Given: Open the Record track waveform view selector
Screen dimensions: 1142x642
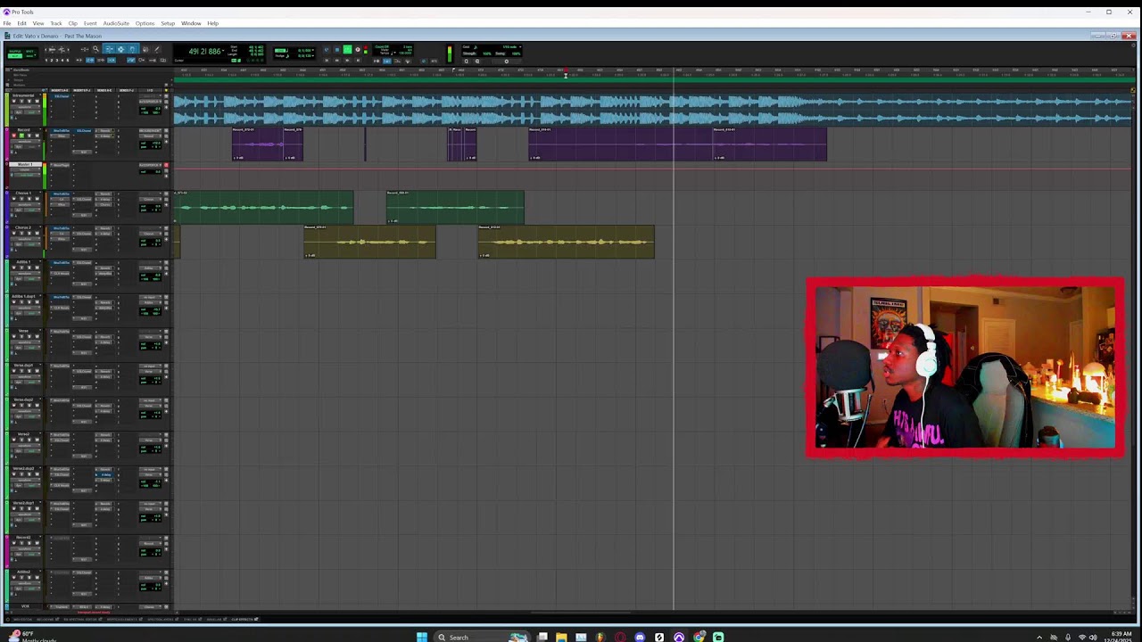Looking at the screenshot, I should click(x=25, y=141).
